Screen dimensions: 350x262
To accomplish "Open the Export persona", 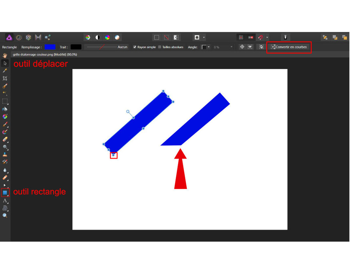I will (x=48, y=37).
